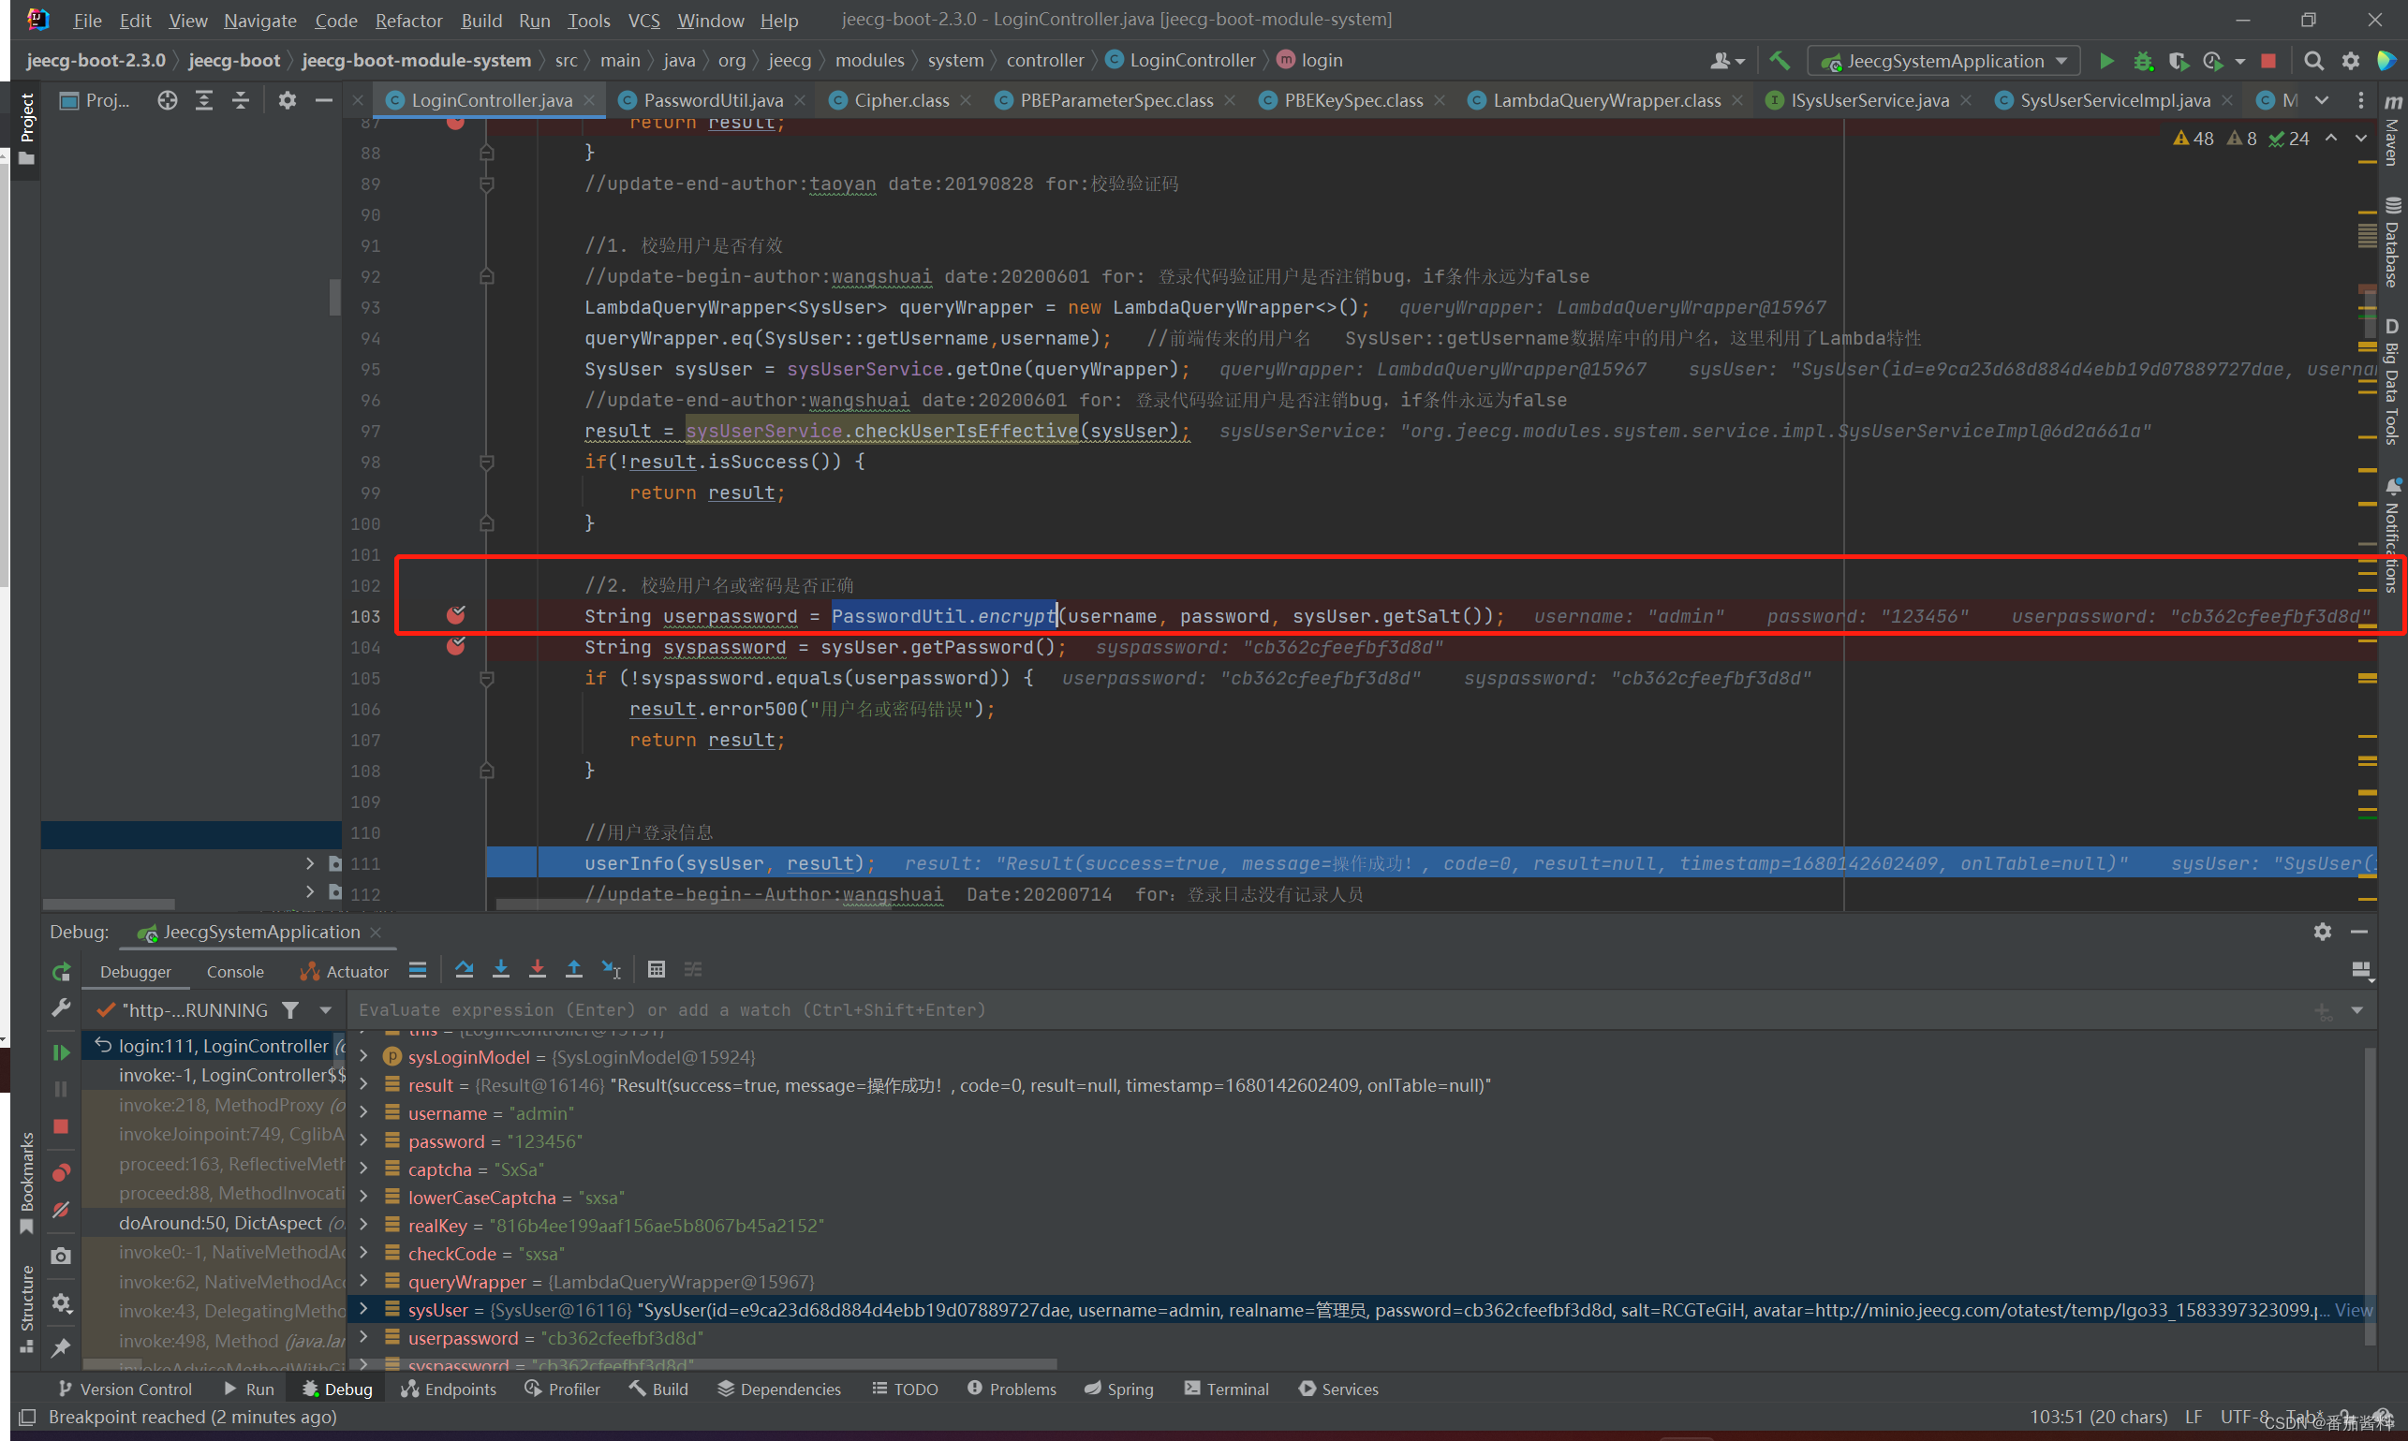Toggle breakpoint on line 103

[456, 614]
